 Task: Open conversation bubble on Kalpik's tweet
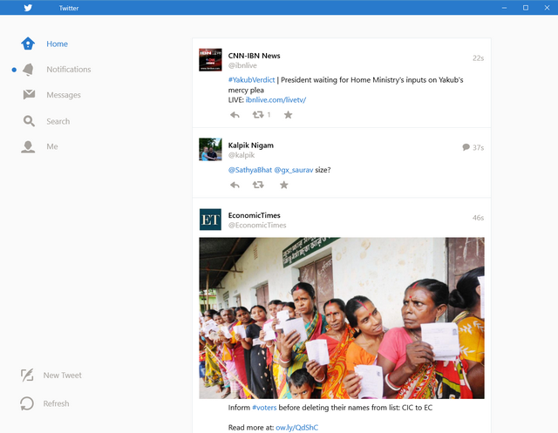tap(466, 147)
